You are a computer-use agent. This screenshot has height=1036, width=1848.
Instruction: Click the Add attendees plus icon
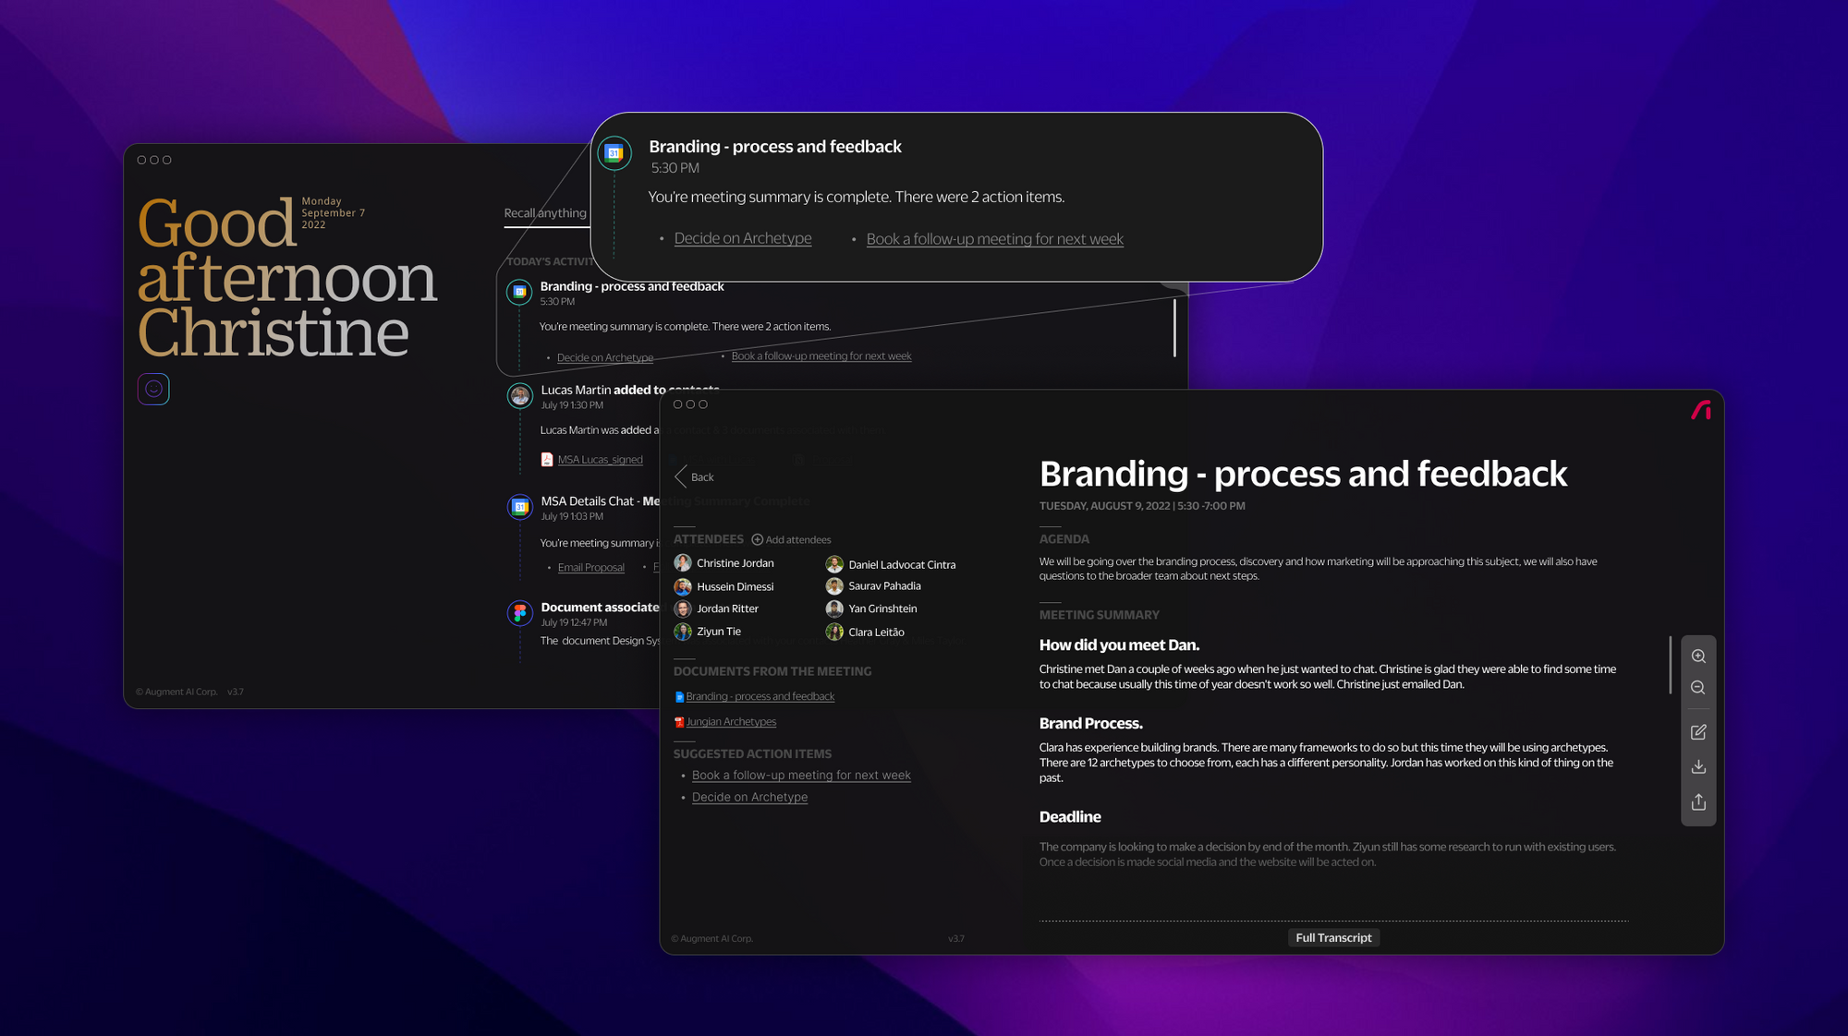pos(757,539)
